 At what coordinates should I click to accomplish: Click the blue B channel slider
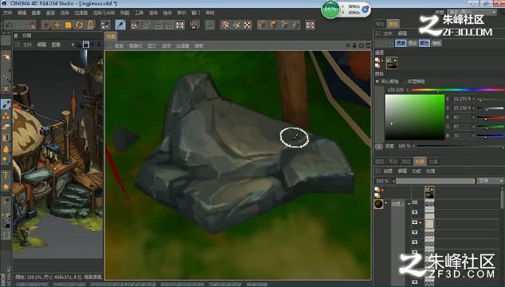(x=490, y=136)
